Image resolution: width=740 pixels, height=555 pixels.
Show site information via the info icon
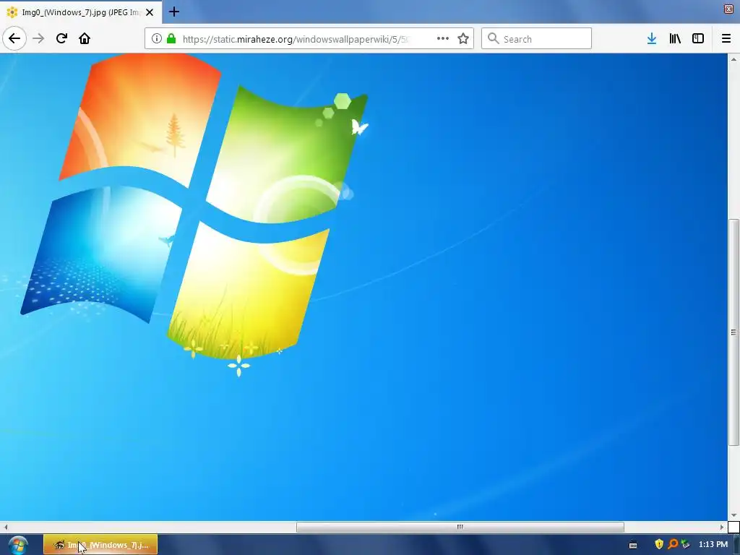[x=157, y=39]
